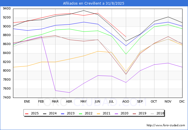Image resolution: width=188 pixels, height=130 pixels.
Task: Click the black 2024 legend swatch
Action: tap(45, 114)
